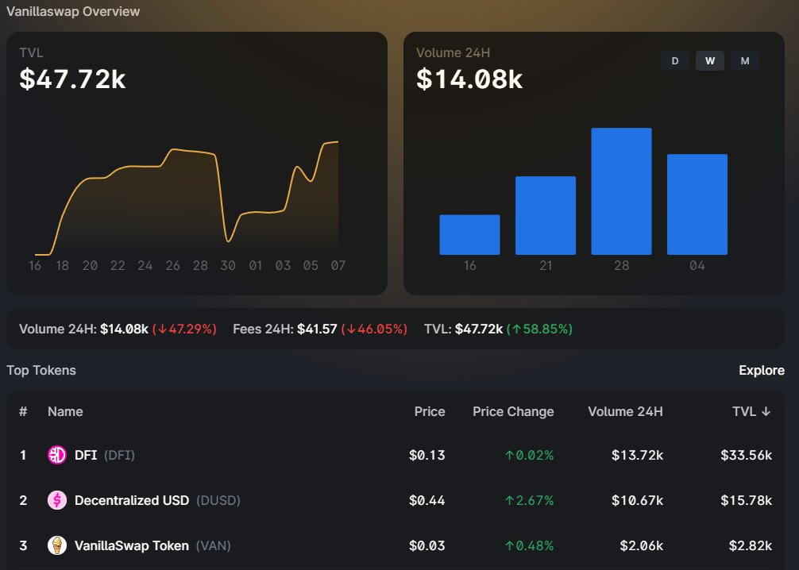This screenshot has width=799, height=570.
Task: Switch volume chart to weekly (W)
Action: (x=710, y=61)
